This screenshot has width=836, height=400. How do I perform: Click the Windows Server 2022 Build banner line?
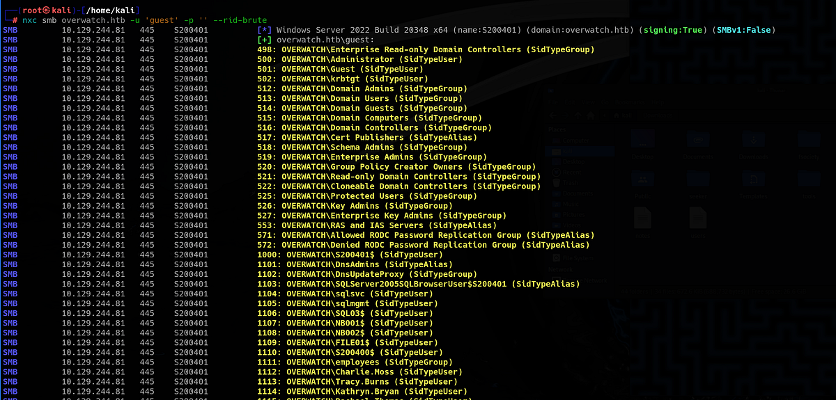click(516, 31)
